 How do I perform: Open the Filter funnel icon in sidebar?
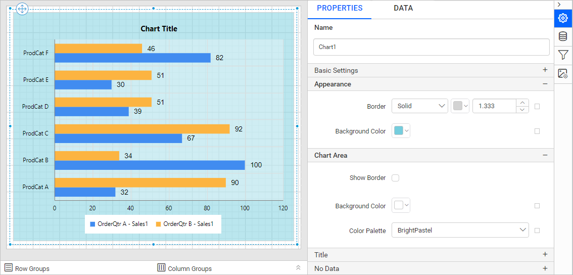point(563,55)
